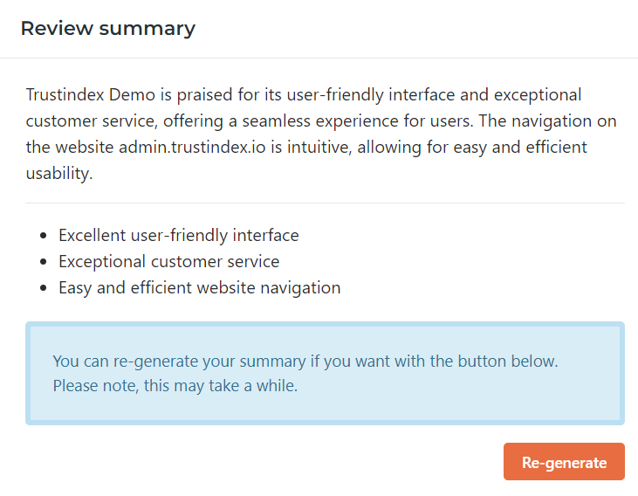The width and height of the screenshot is (638, 496).
Task: Click the bullet dot before 'Excellent user-friendly interface'
Action: [x=44, y=236]
